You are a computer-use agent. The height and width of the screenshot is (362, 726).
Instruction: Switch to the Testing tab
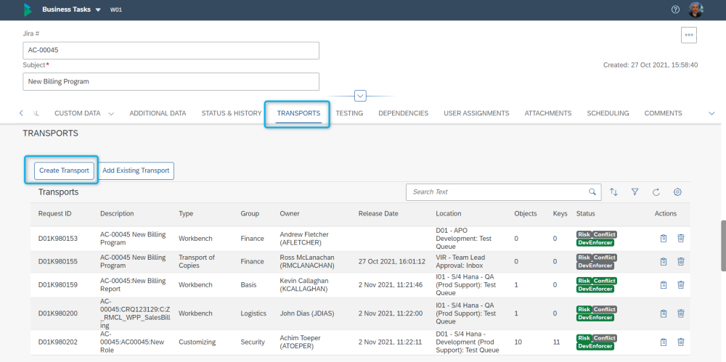tap(349, 114)
